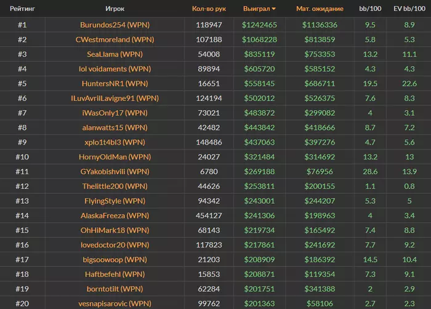The image size is (431, 309).
Task: Sort by Мат. ожидание column header
Action: click(320, 9)
